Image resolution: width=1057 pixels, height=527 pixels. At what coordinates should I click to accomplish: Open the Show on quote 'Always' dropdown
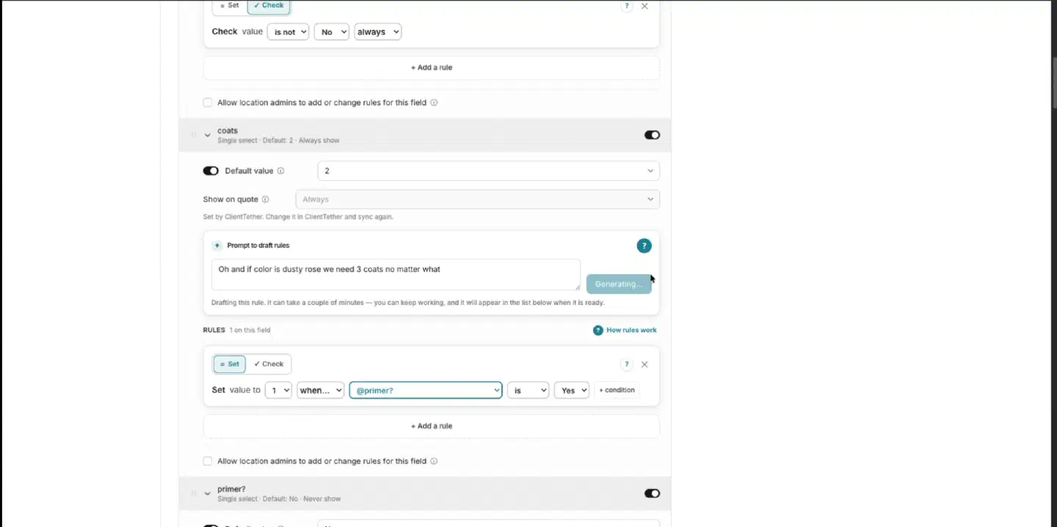tap(477, 199)
